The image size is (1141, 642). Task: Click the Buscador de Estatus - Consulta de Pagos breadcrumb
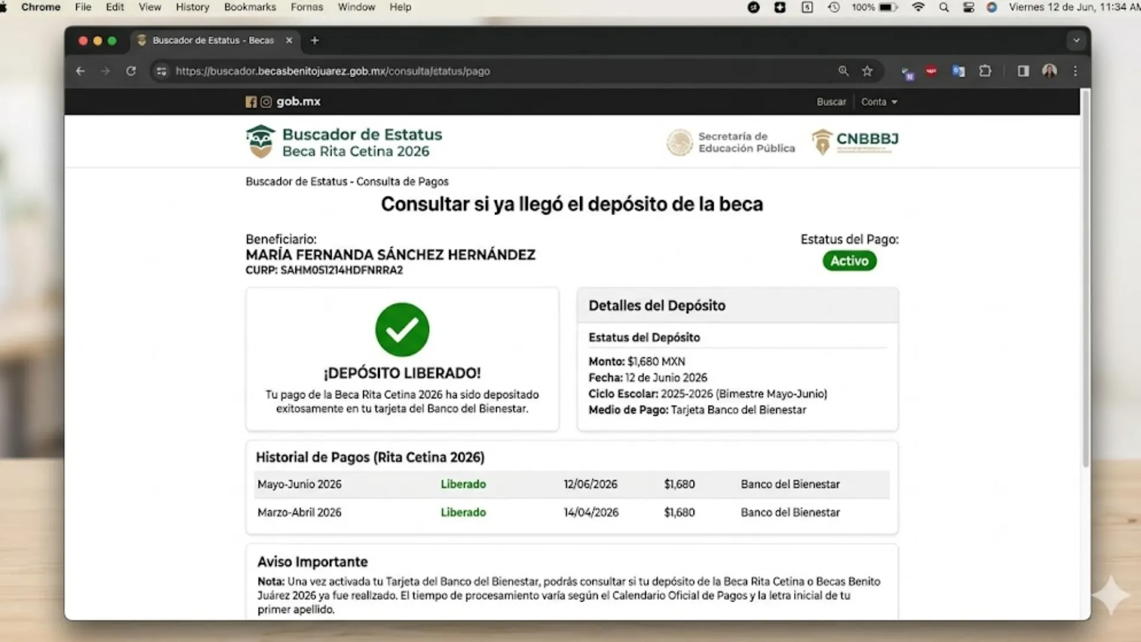[x=347, y=182]
